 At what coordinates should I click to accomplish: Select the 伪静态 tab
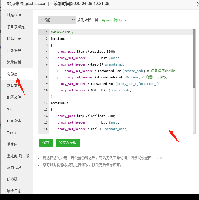click(12, 74)
